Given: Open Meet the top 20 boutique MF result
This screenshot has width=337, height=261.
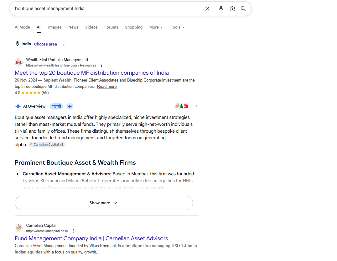Looking at the screenshot, I should [92, 73].
